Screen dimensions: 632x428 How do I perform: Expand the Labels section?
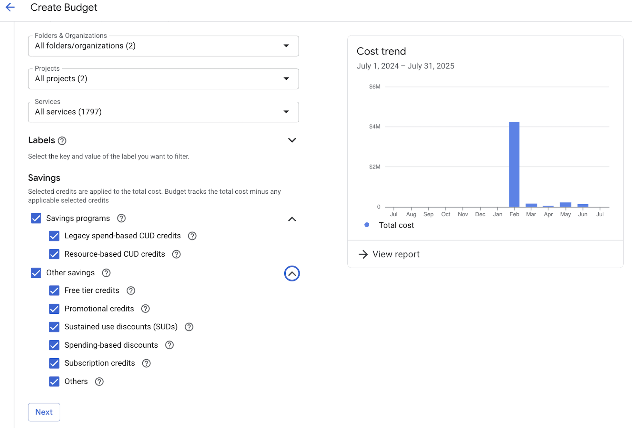click(291, 140)
